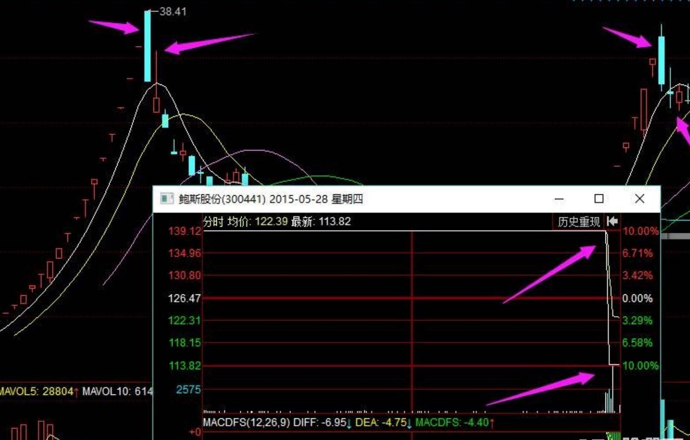The image size is (690, 440).
Task: Click the rewind-to-start arrow icon beside 历史重现
Action: point(612,221)
